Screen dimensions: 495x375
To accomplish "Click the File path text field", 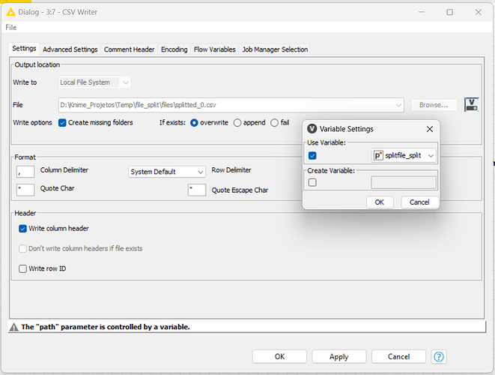I will [231, 105].
